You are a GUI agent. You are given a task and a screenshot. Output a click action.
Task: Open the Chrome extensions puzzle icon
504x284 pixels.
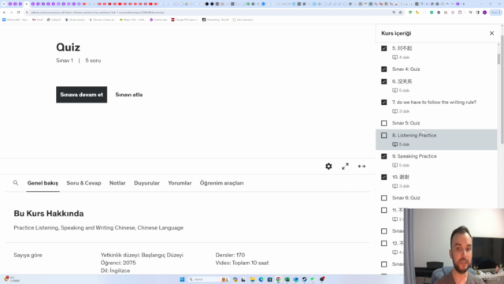point(460,13)
